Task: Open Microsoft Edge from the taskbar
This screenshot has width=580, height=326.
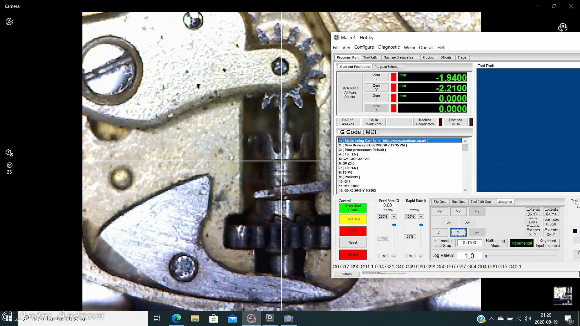Action: tap(176, 318)
